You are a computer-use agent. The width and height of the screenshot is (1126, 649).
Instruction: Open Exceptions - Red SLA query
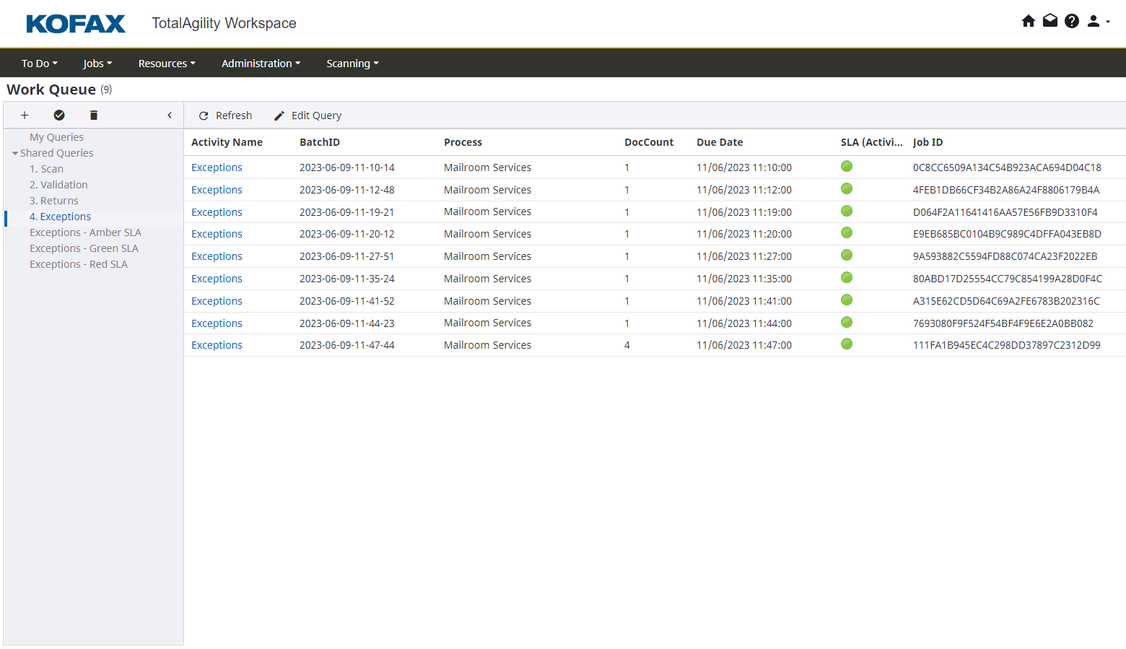[x=79, y=264]
